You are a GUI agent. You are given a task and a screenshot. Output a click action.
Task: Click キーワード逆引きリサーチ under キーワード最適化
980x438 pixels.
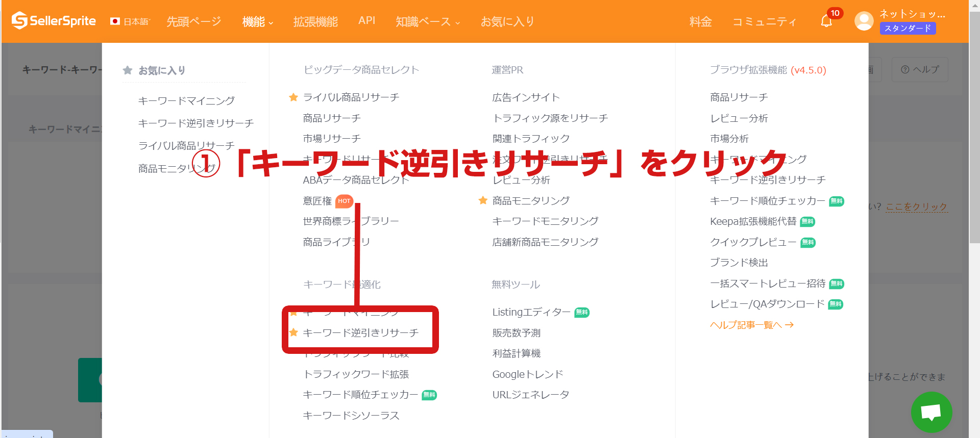(361, 332)
